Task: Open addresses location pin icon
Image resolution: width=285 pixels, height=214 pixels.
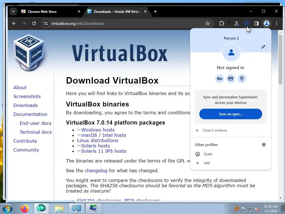Action: tap(242, 79)
